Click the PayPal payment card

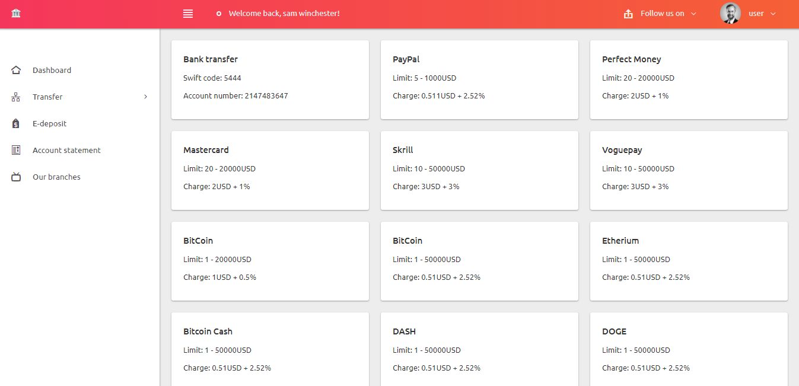pyautogui.click(x=479, y=79)
